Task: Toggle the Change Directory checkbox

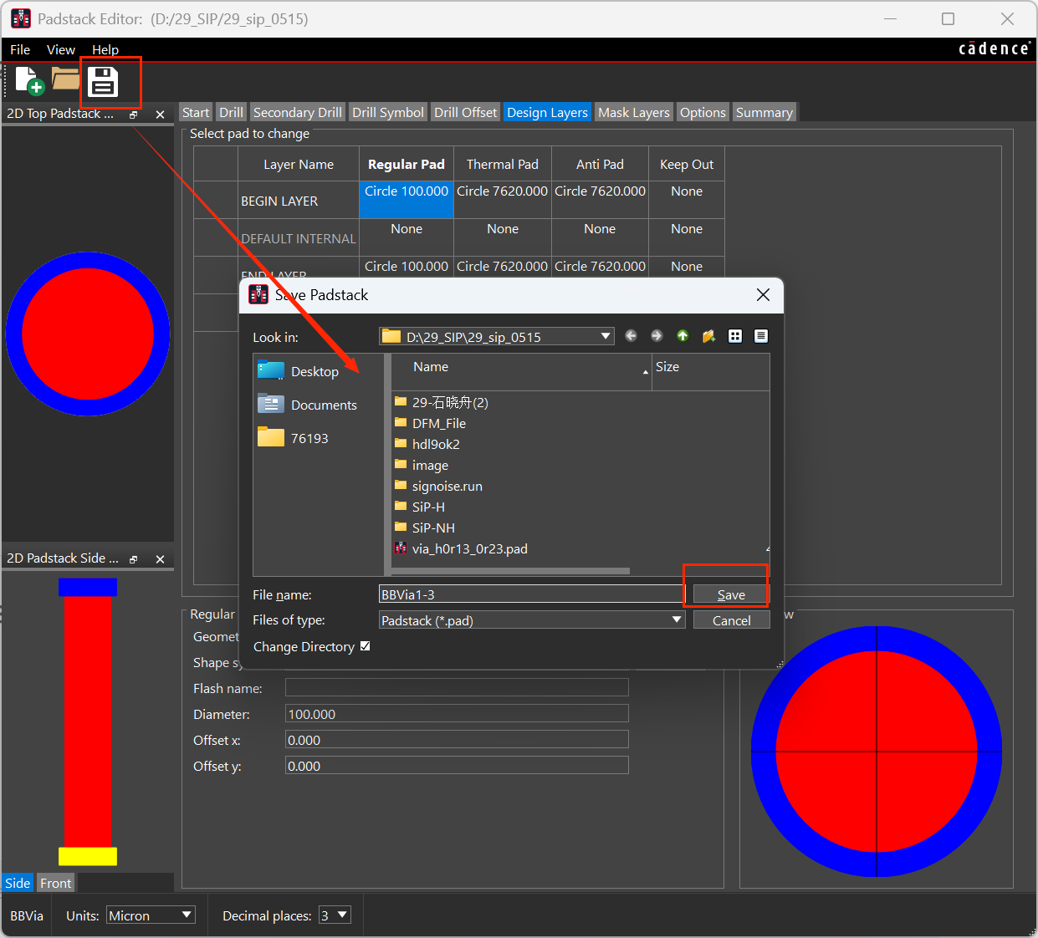Action: click(365, 646)
